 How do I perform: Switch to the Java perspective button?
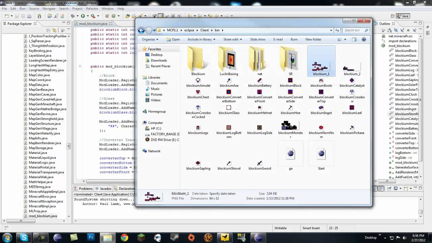(x=403, y=16)
